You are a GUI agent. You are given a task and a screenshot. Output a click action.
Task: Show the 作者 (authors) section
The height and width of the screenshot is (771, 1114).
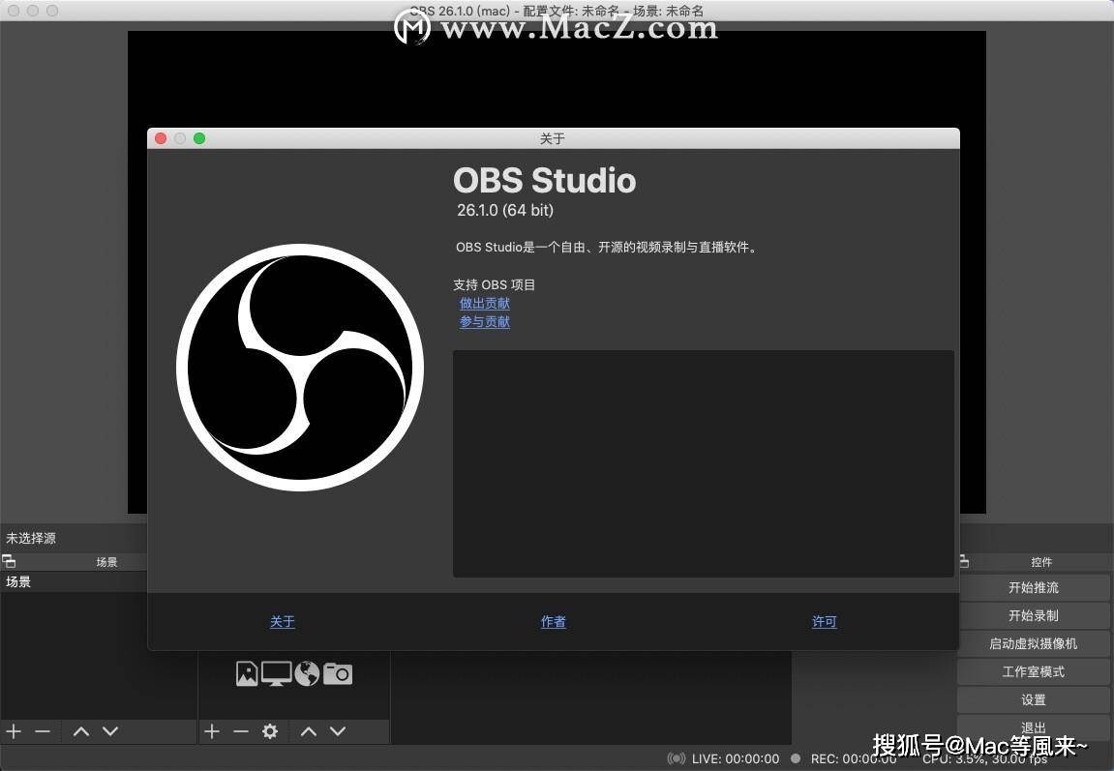(554, 621)
